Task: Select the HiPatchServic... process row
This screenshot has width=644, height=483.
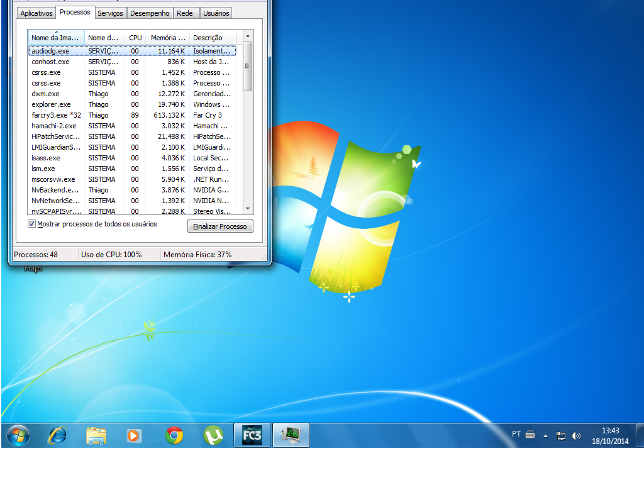Action: point(132,136)
